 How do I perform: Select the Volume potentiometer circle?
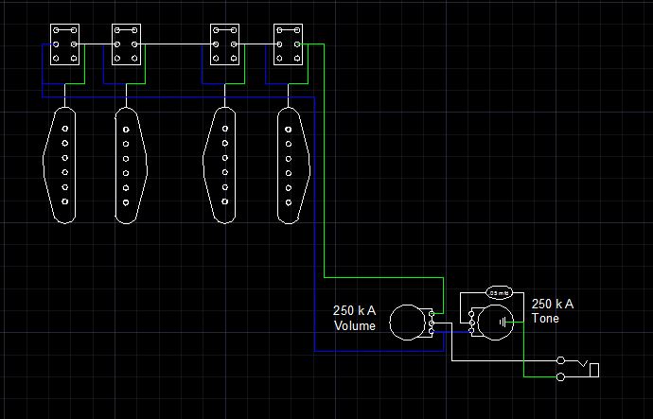pyautogui.click(x=408, y=322)
